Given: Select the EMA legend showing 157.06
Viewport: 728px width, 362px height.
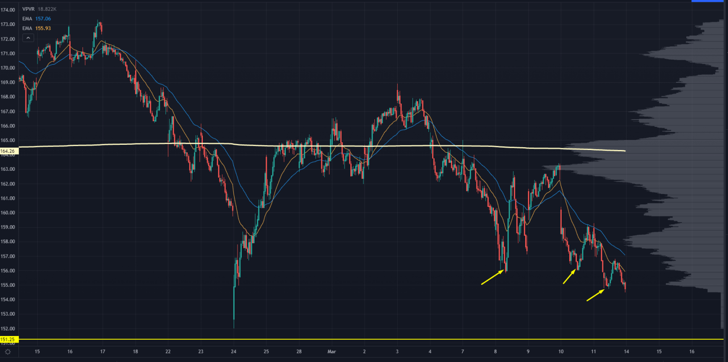Looking at the screenshot, I should pos(36,18).
